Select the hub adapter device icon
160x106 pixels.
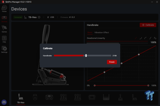point(106,97)
